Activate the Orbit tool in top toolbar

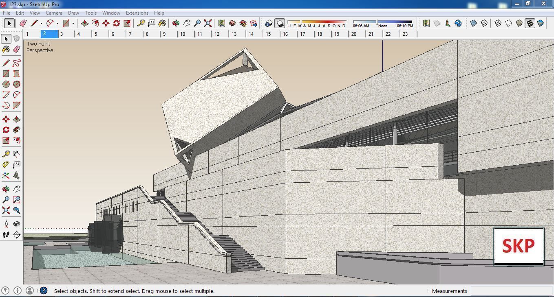pyautogui.click(x=176, y=23)
